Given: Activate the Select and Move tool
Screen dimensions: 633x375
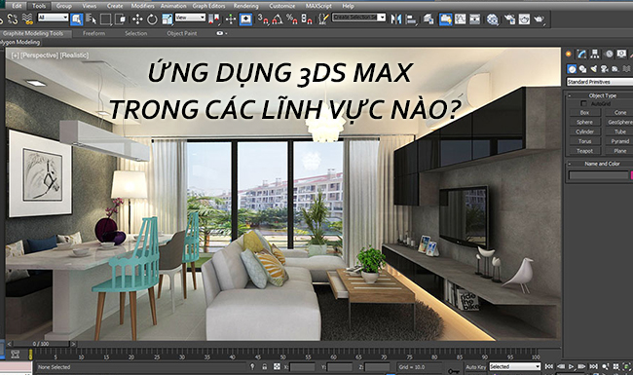Looking at the screenshot, I should click(137, 19).
